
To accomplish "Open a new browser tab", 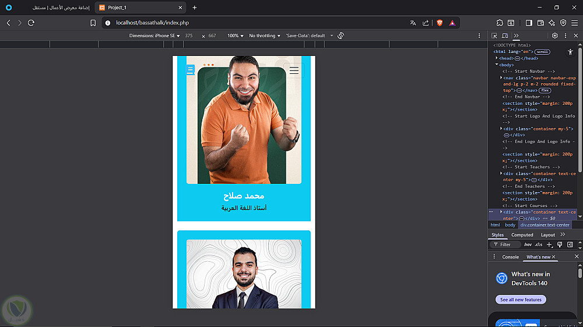I will [x=195, y=8].
